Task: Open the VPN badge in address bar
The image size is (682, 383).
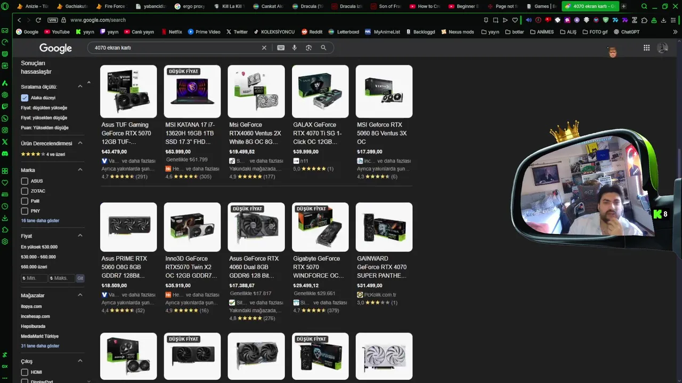Action: tap(52, 20)
